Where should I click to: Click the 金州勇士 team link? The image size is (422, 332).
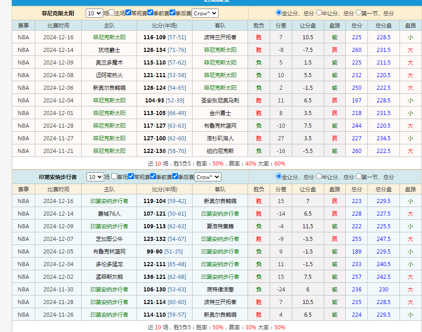click(x=220, y=113)
